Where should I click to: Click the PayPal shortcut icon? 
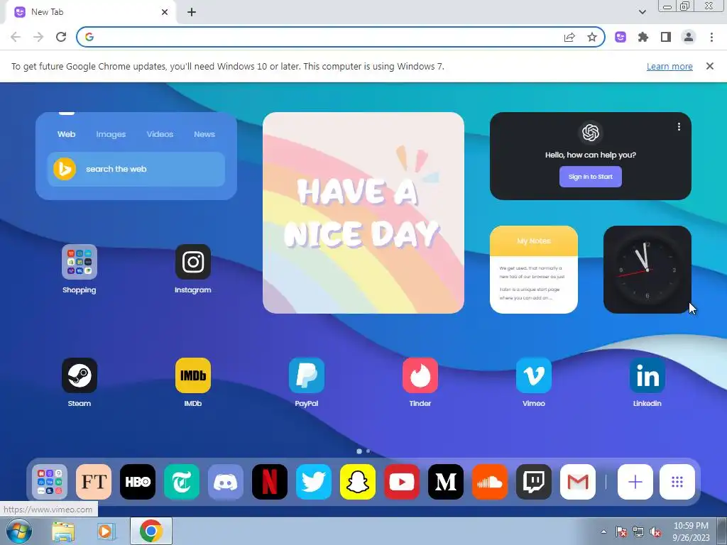[307, 375]
